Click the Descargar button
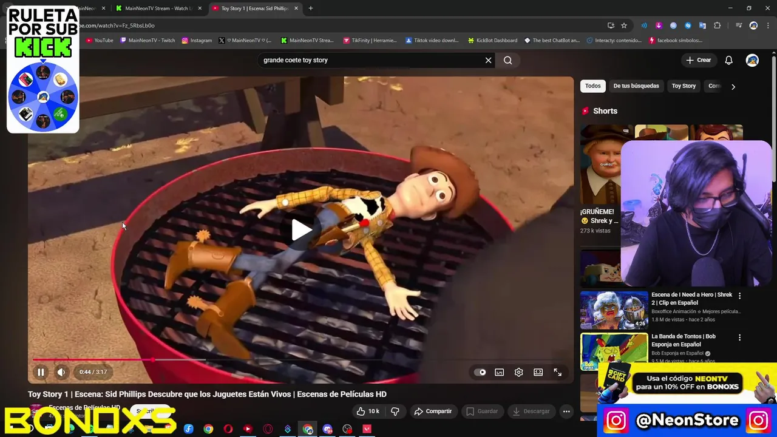This screenshot has height=437, width=777. click(x=531, y=411)
